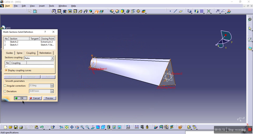This screenshot has height=134, width=253.
Task: Click the What's This help icon
Action: pos(53,127)
